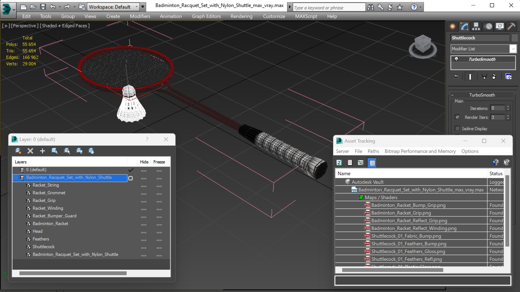Click the Pin Stack icon
This screenshot has height=292, width=520.
456,77
